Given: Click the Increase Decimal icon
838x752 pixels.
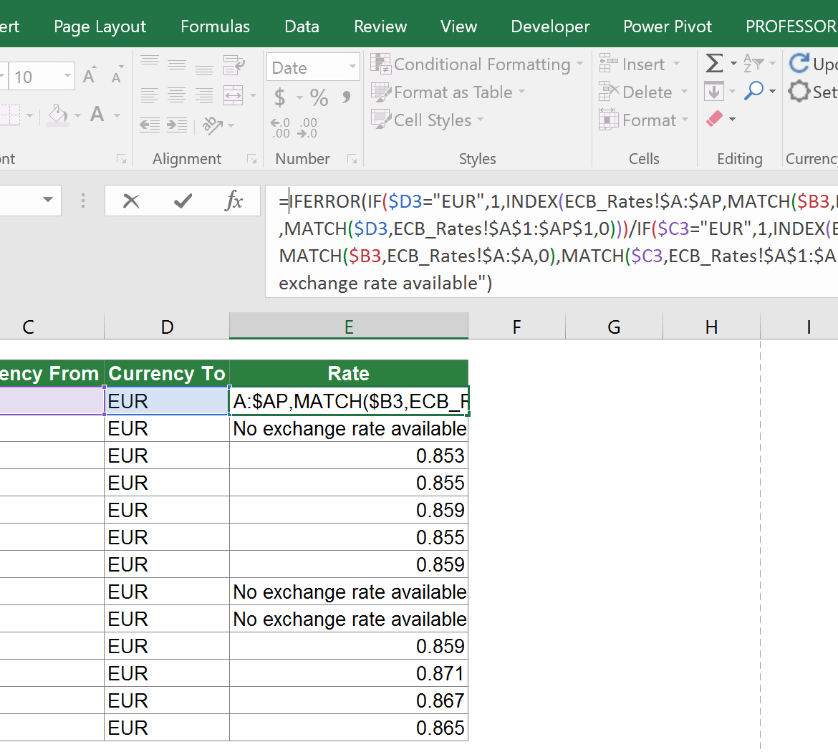Looking at the screenshot, I should click(x=279, y=127).
